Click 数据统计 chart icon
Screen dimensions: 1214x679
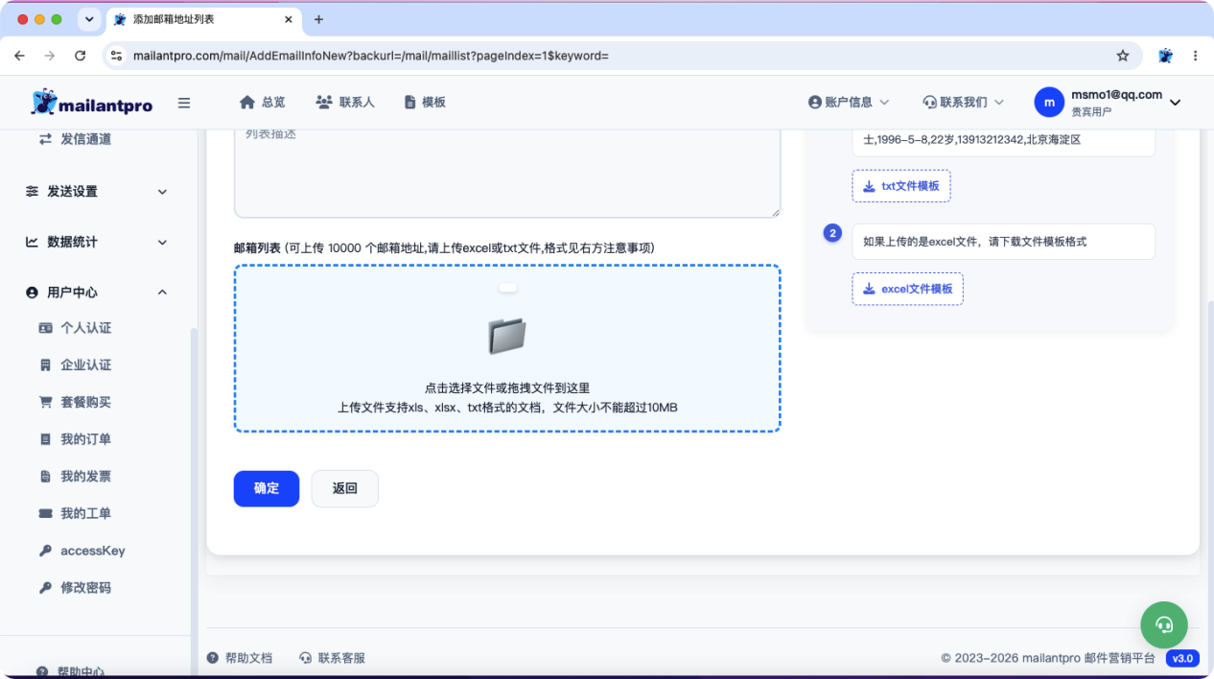32,242
